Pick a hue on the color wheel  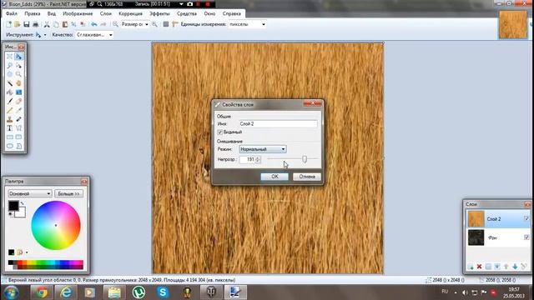point(56,225)
